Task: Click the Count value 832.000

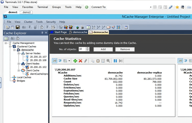Action: (118, 82)
